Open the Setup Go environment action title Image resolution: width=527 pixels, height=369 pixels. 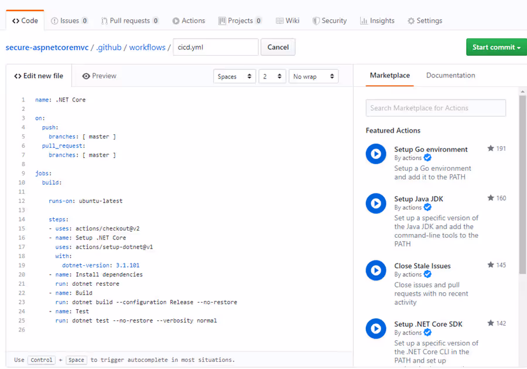[430, 149]
